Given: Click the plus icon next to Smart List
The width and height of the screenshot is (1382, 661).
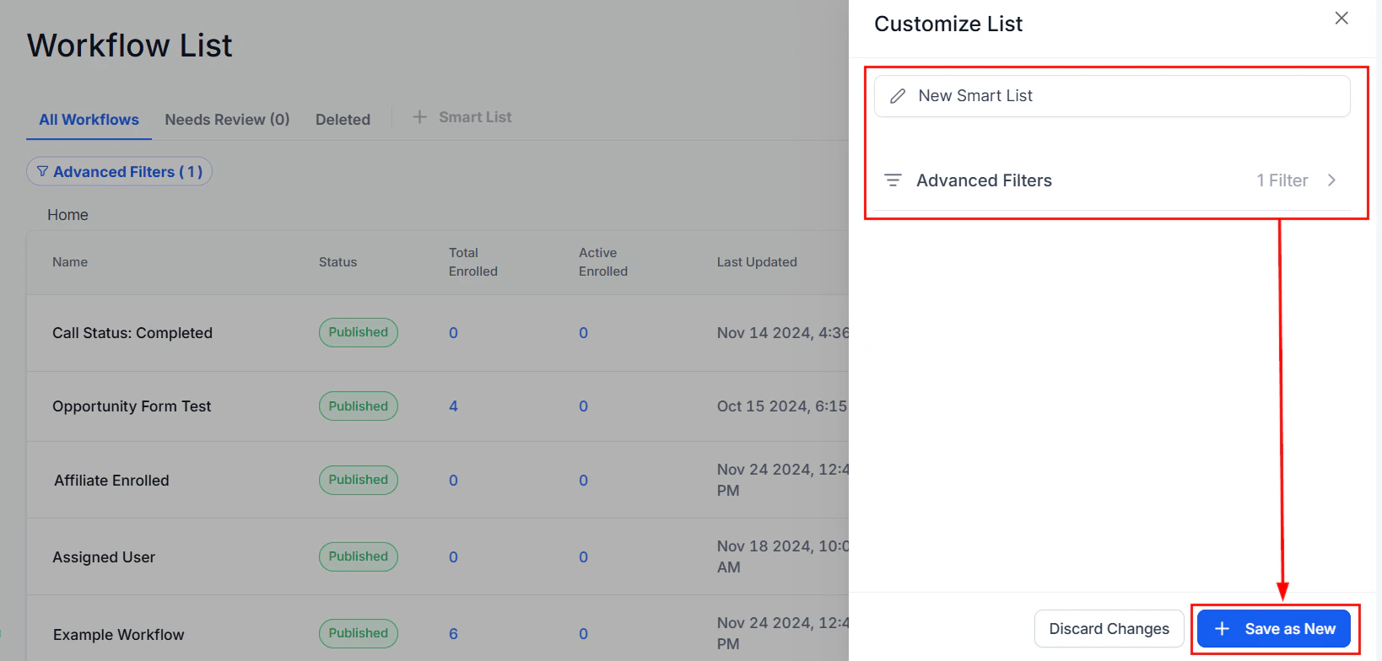Looking at the screenshot, I should [419, 117].
